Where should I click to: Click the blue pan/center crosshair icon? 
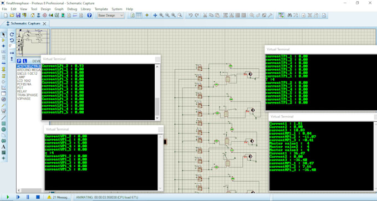coord(155,16)
